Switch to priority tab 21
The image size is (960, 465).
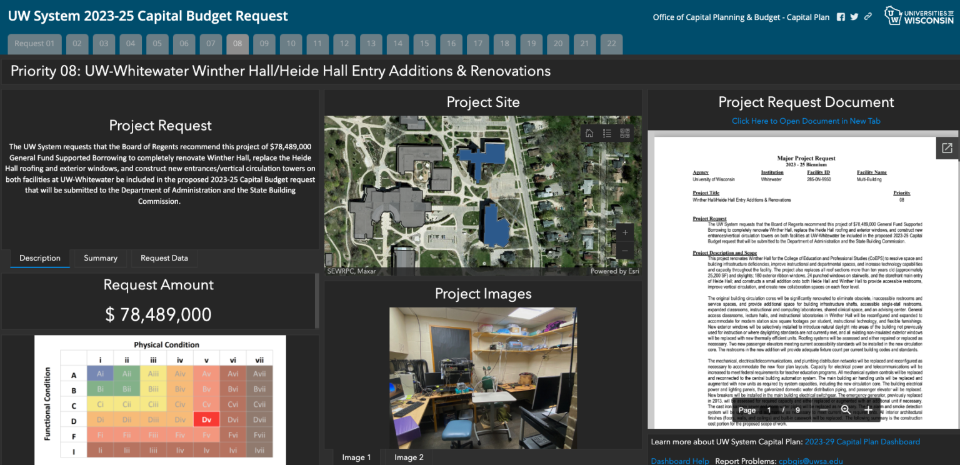(585, 44)
